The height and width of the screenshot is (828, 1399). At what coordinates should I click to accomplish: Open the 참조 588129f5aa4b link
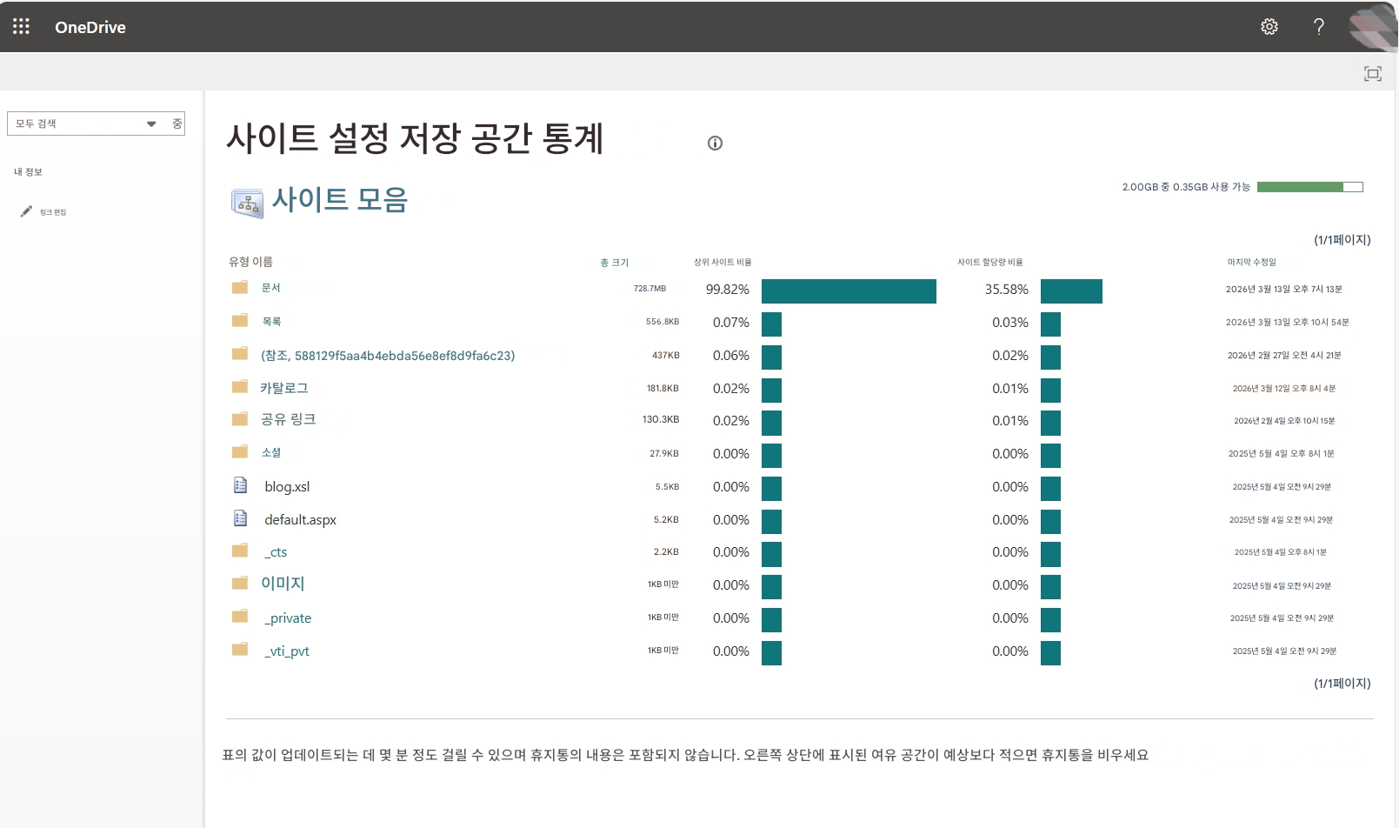388,356
